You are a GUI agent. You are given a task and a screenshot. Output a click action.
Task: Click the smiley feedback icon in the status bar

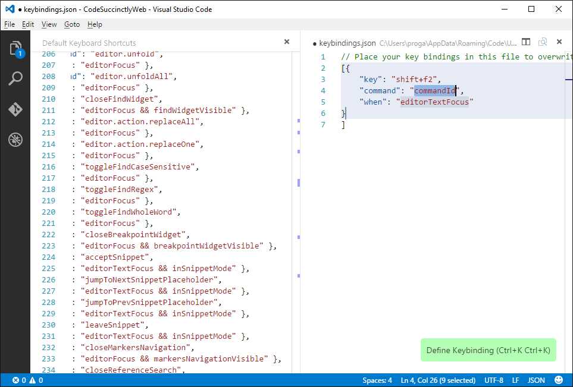click(x=558, y=380)
